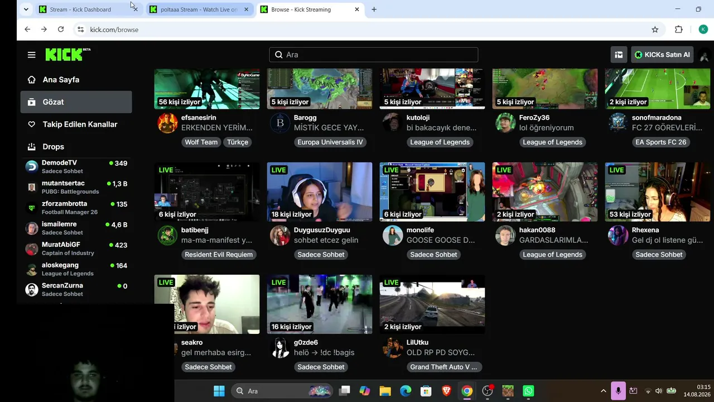Open the Kick user profile avatar

pos(704,55)
